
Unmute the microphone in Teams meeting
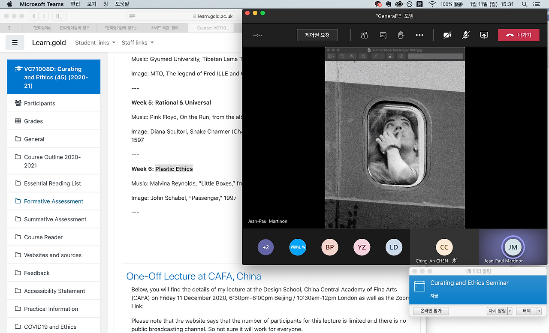tap(465, 35)
